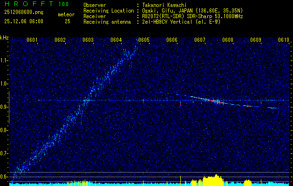This screenshot has width=293, height=186.
Task: Click the Observer field label
Action: (95, 5)
